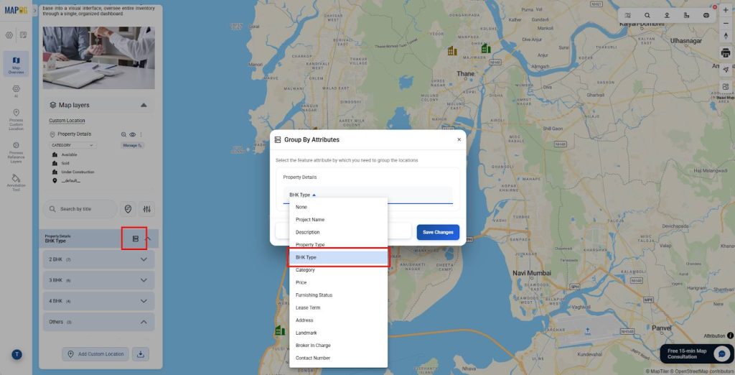This screenshot has width=735, height=375.
Task: Choose Price in the attribute list
Action: tap(339, 282)
